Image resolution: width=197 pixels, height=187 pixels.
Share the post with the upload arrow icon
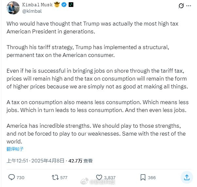pos(187,177)
